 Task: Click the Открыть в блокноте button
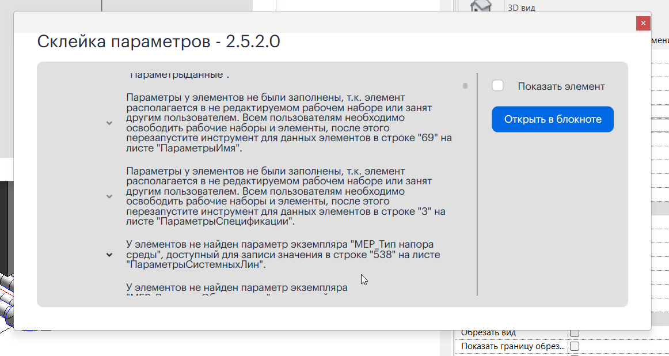(552, 119)
